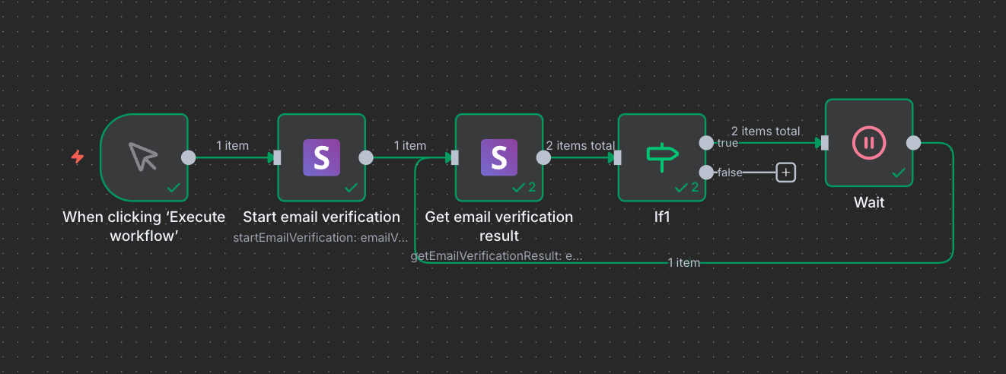Open the Wait pause node

pos(869,143)
